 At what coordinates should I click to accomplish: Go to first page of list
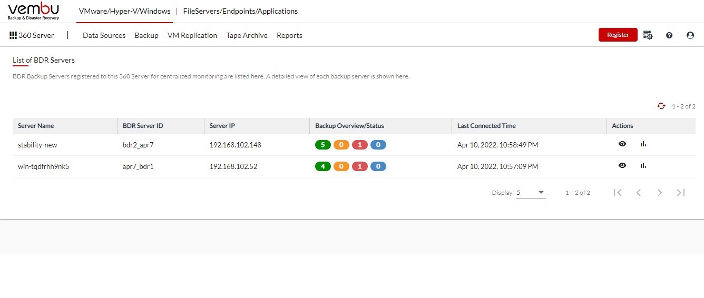coord(618,193)
